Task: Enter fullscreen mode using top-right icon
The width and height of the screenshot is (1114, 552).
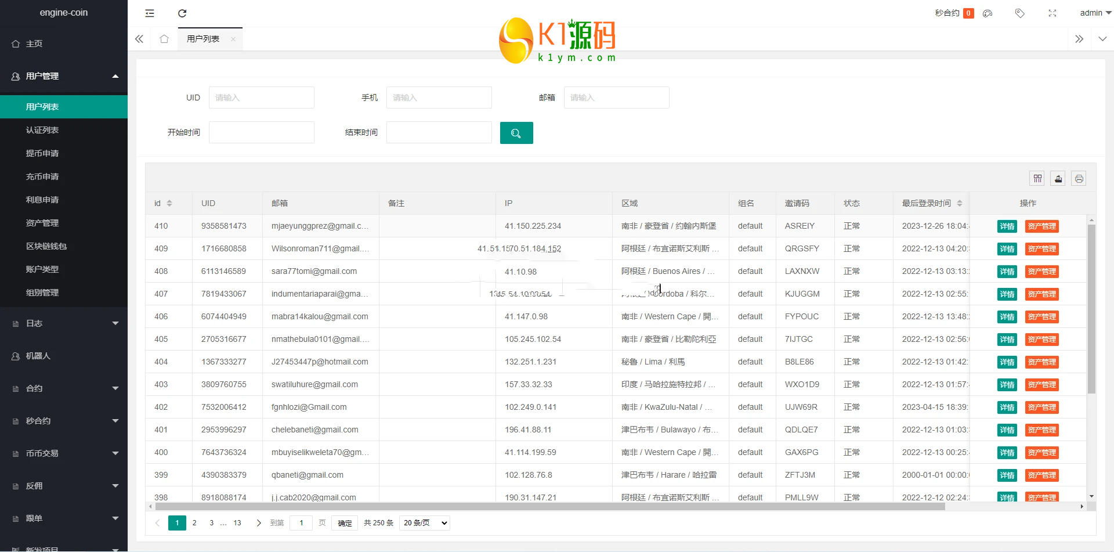Action: [x=1052, y=13]
